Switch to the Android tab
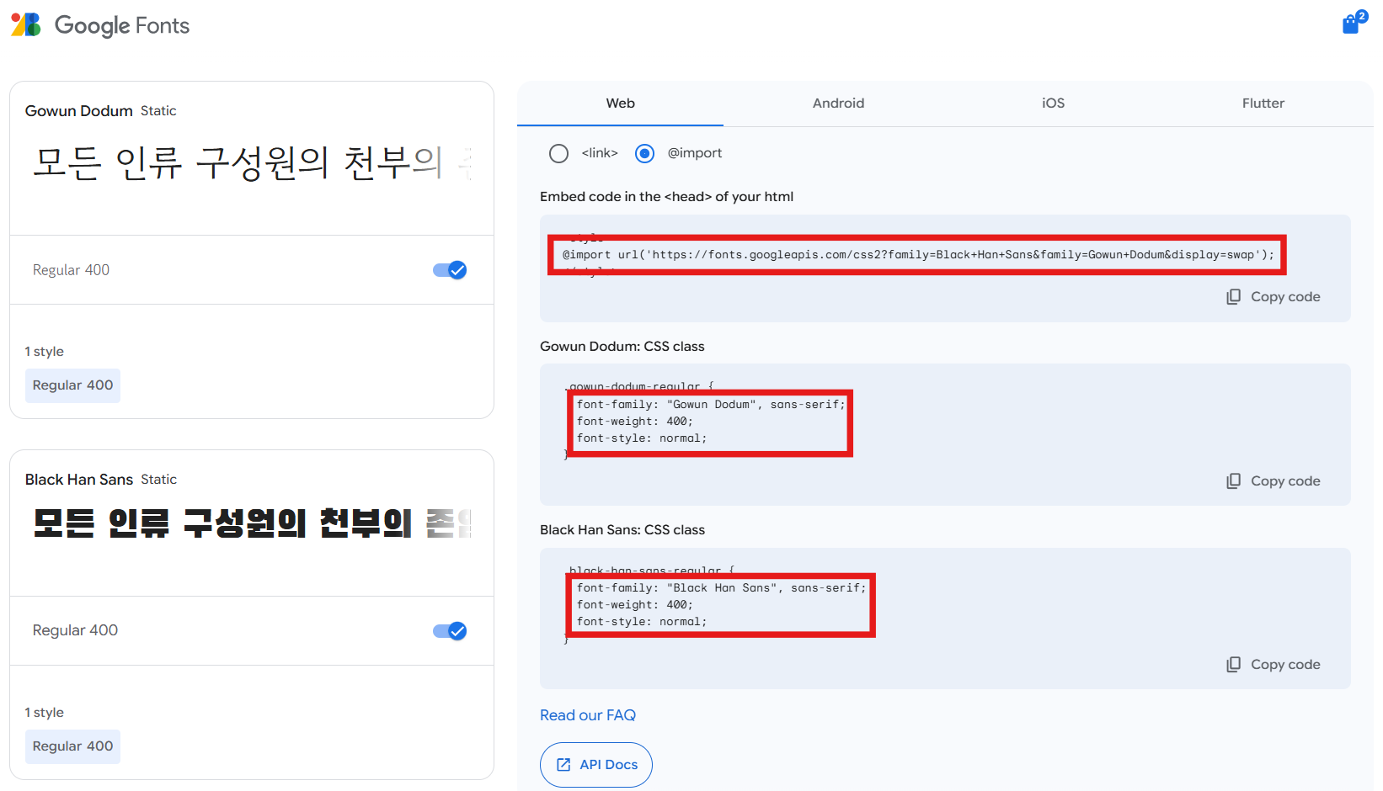The width and height of the screenshot is (1383, 791). tap(838, 104)
